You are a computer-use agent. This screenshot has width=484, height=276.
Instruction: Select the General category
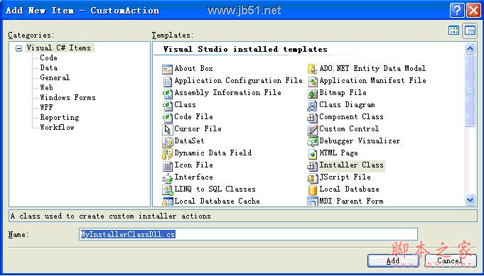pos(55,77)
